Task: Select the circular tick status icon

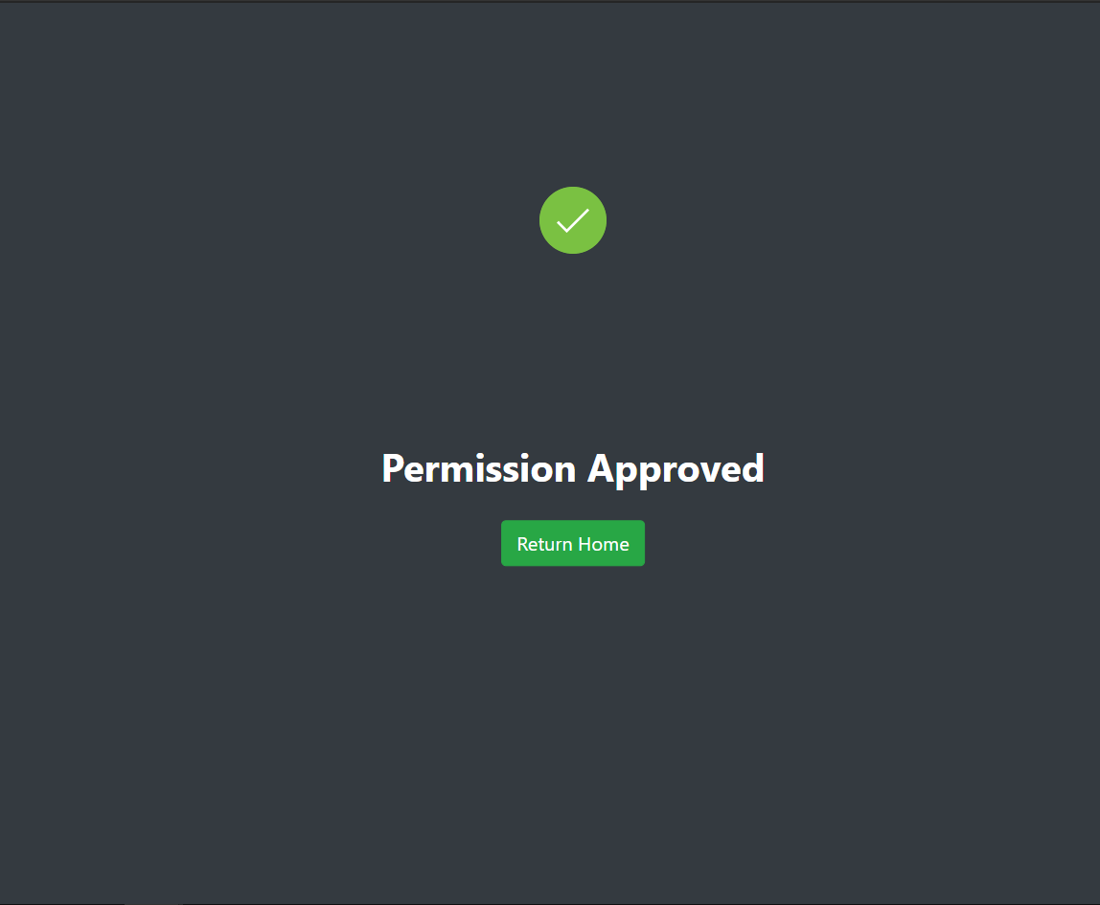Action: coord(572,220)
